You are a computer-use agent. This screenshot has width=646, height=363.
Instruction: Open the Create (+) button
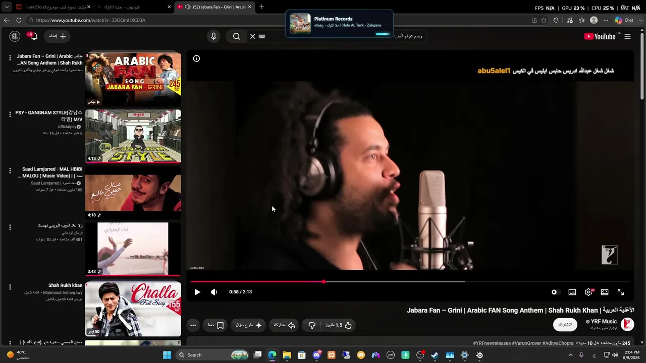tap(58, 36)
